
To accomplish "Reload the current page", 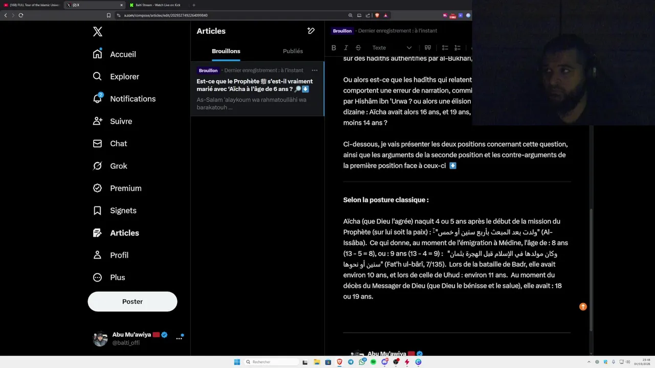I will (x=21, y=15).
